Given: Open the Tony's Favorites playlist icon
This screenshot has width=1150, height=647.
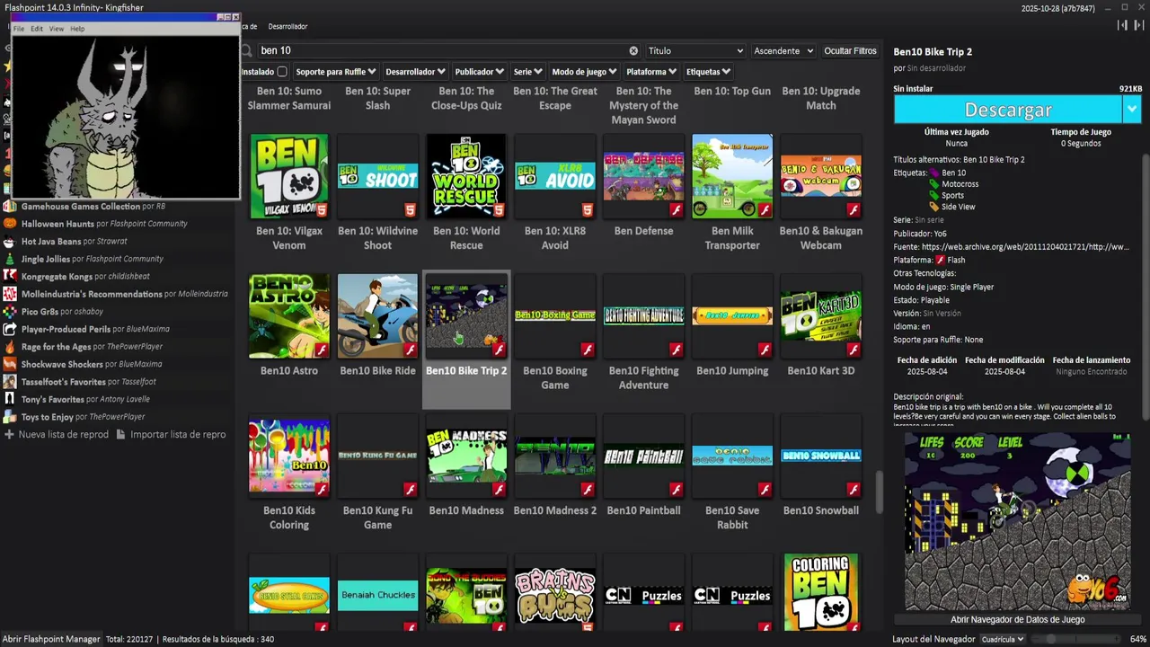Looking at the screenshot, I should tap(10, 399).
